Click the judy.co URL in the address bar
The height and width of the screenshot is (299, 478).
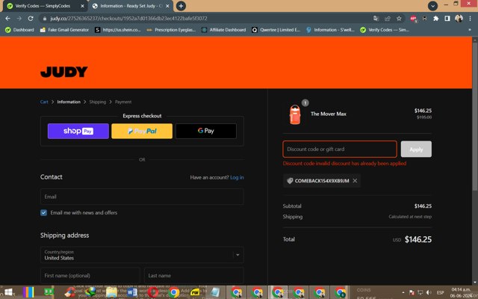(x=128, y=19)
